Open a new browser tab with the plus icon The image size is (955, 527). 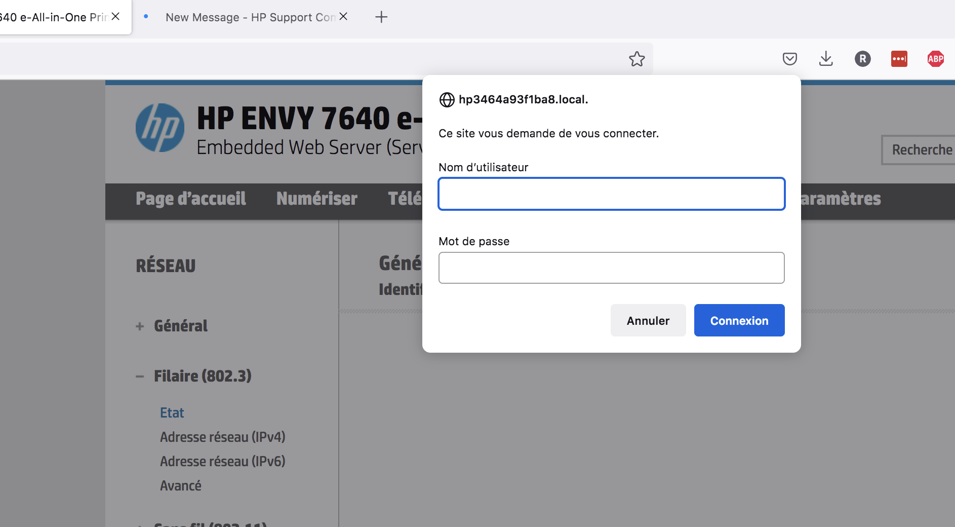pyautogui.click(x=382, y=17)
